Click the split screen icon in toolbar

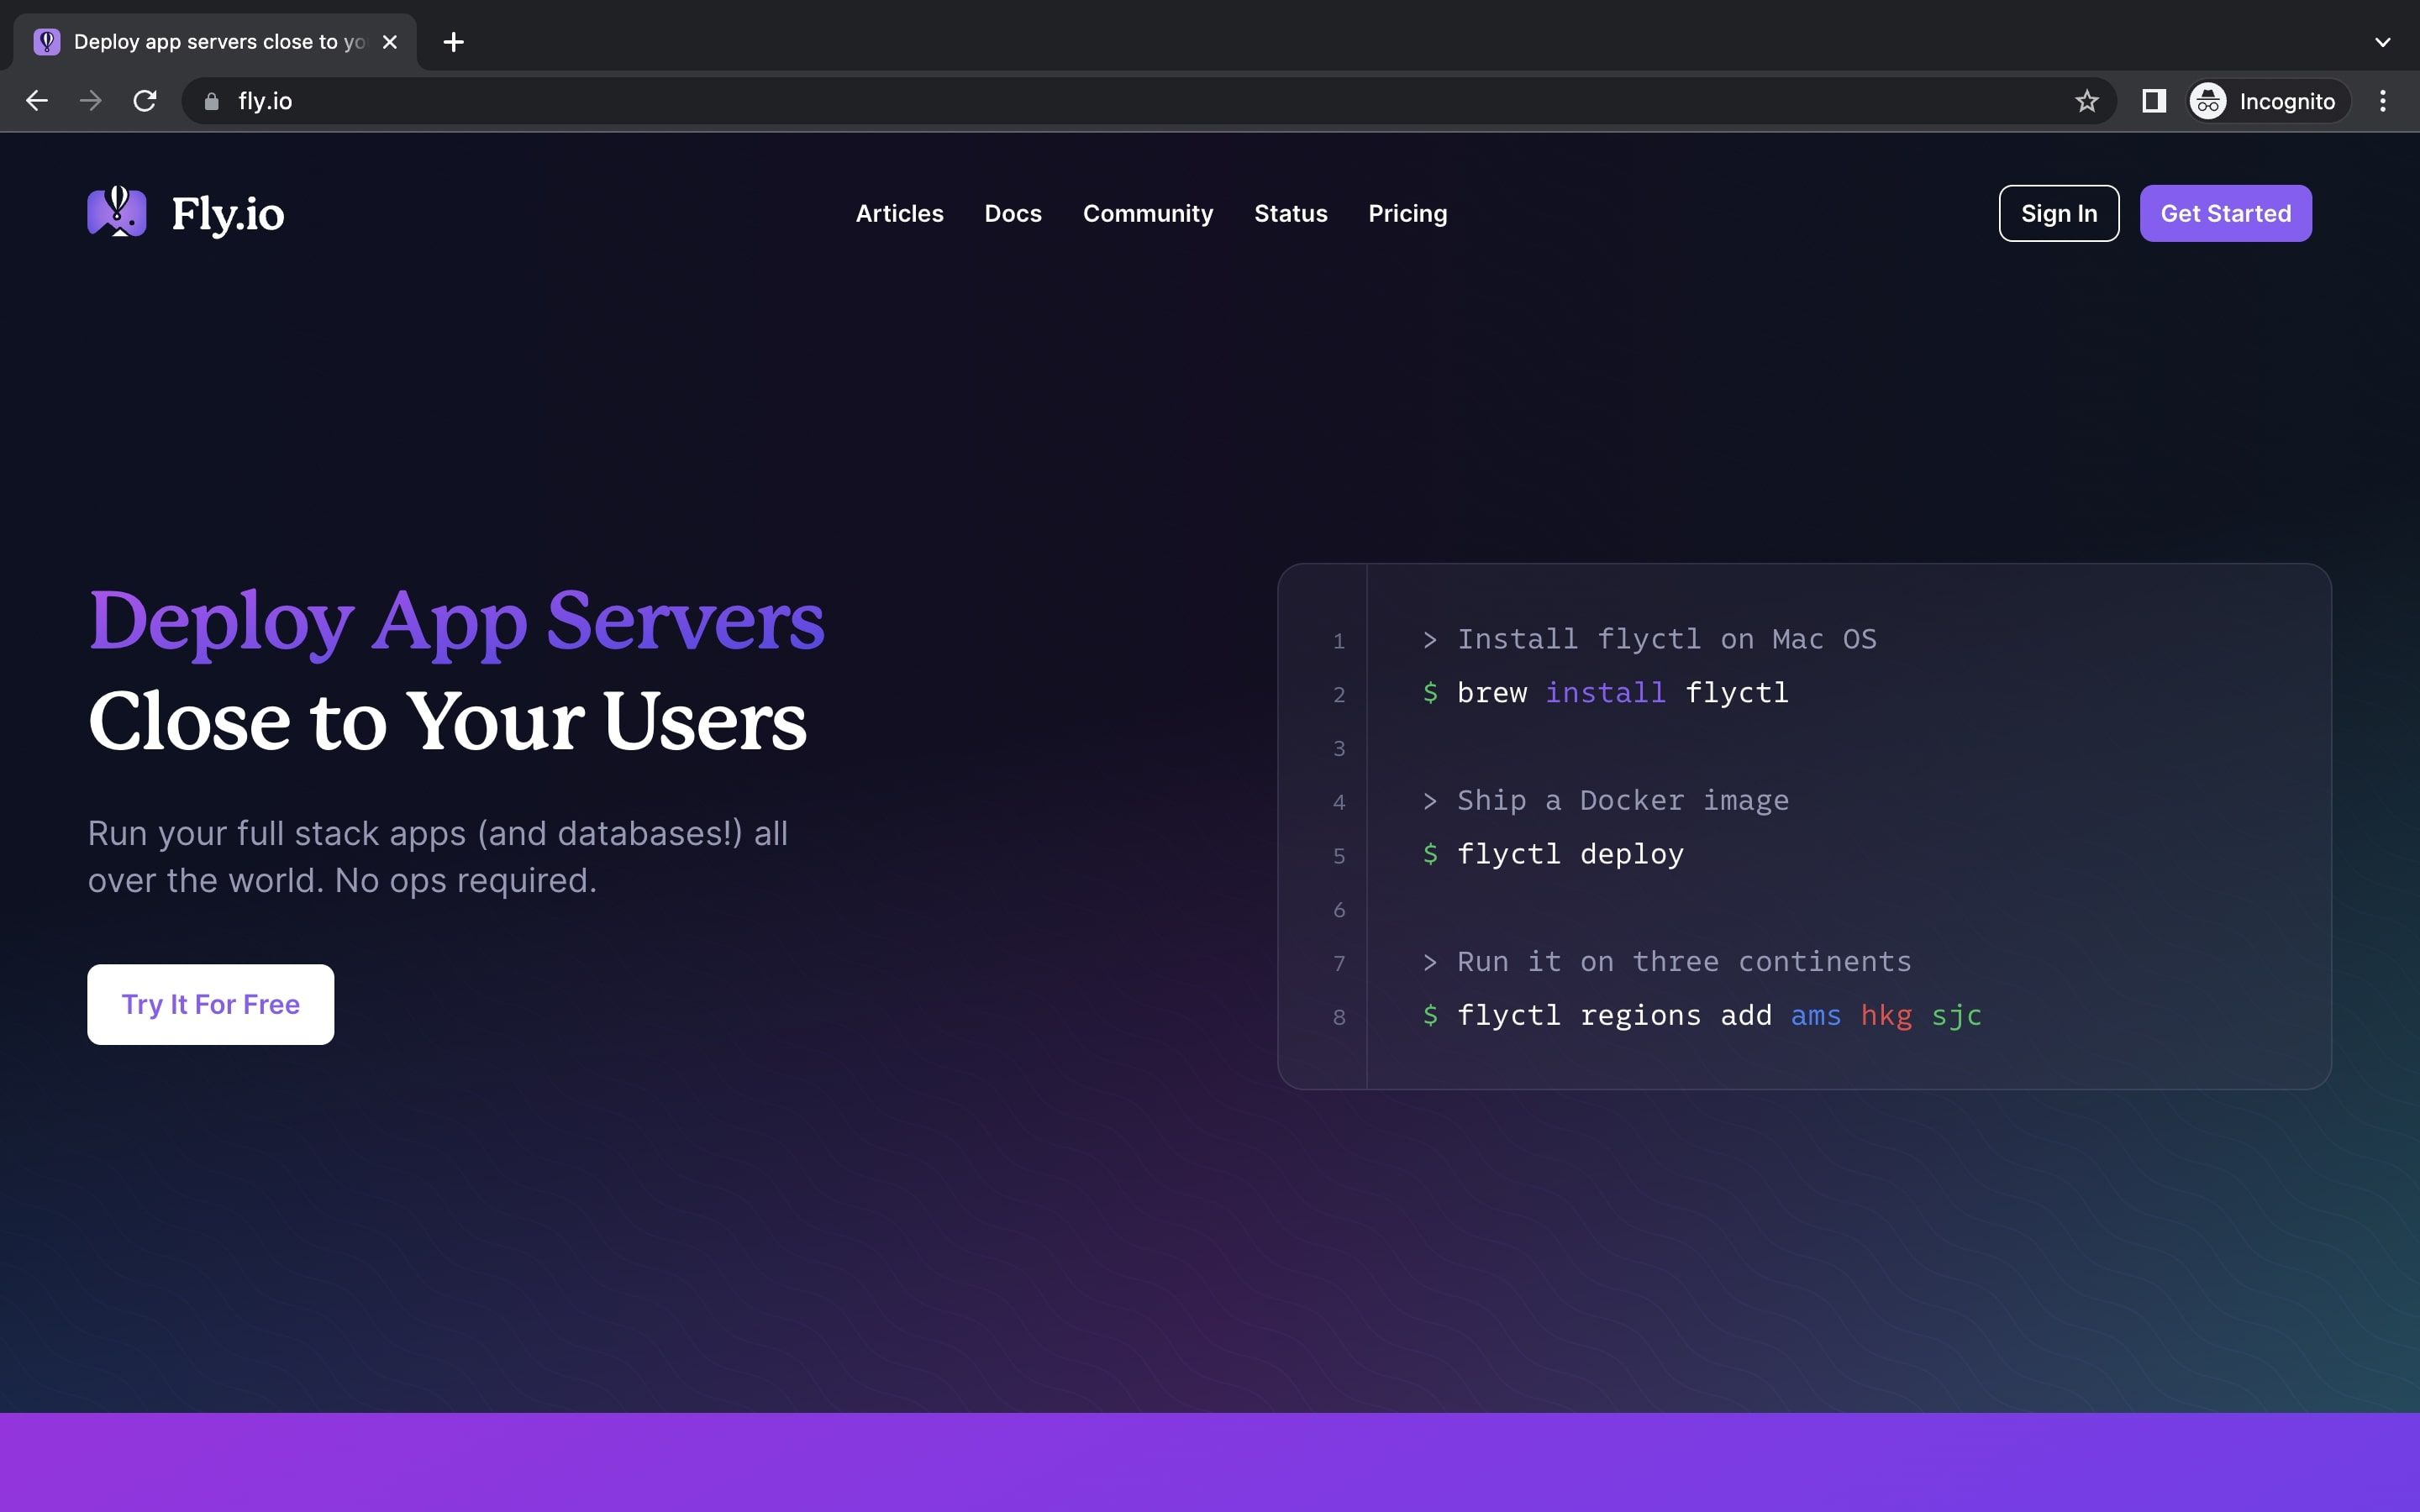[x=2154, y=101]
